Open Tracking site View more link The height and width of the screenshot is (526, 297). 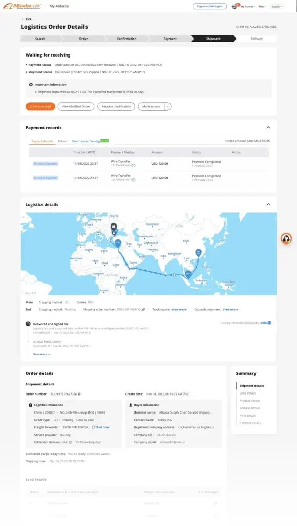click(179, 310)
